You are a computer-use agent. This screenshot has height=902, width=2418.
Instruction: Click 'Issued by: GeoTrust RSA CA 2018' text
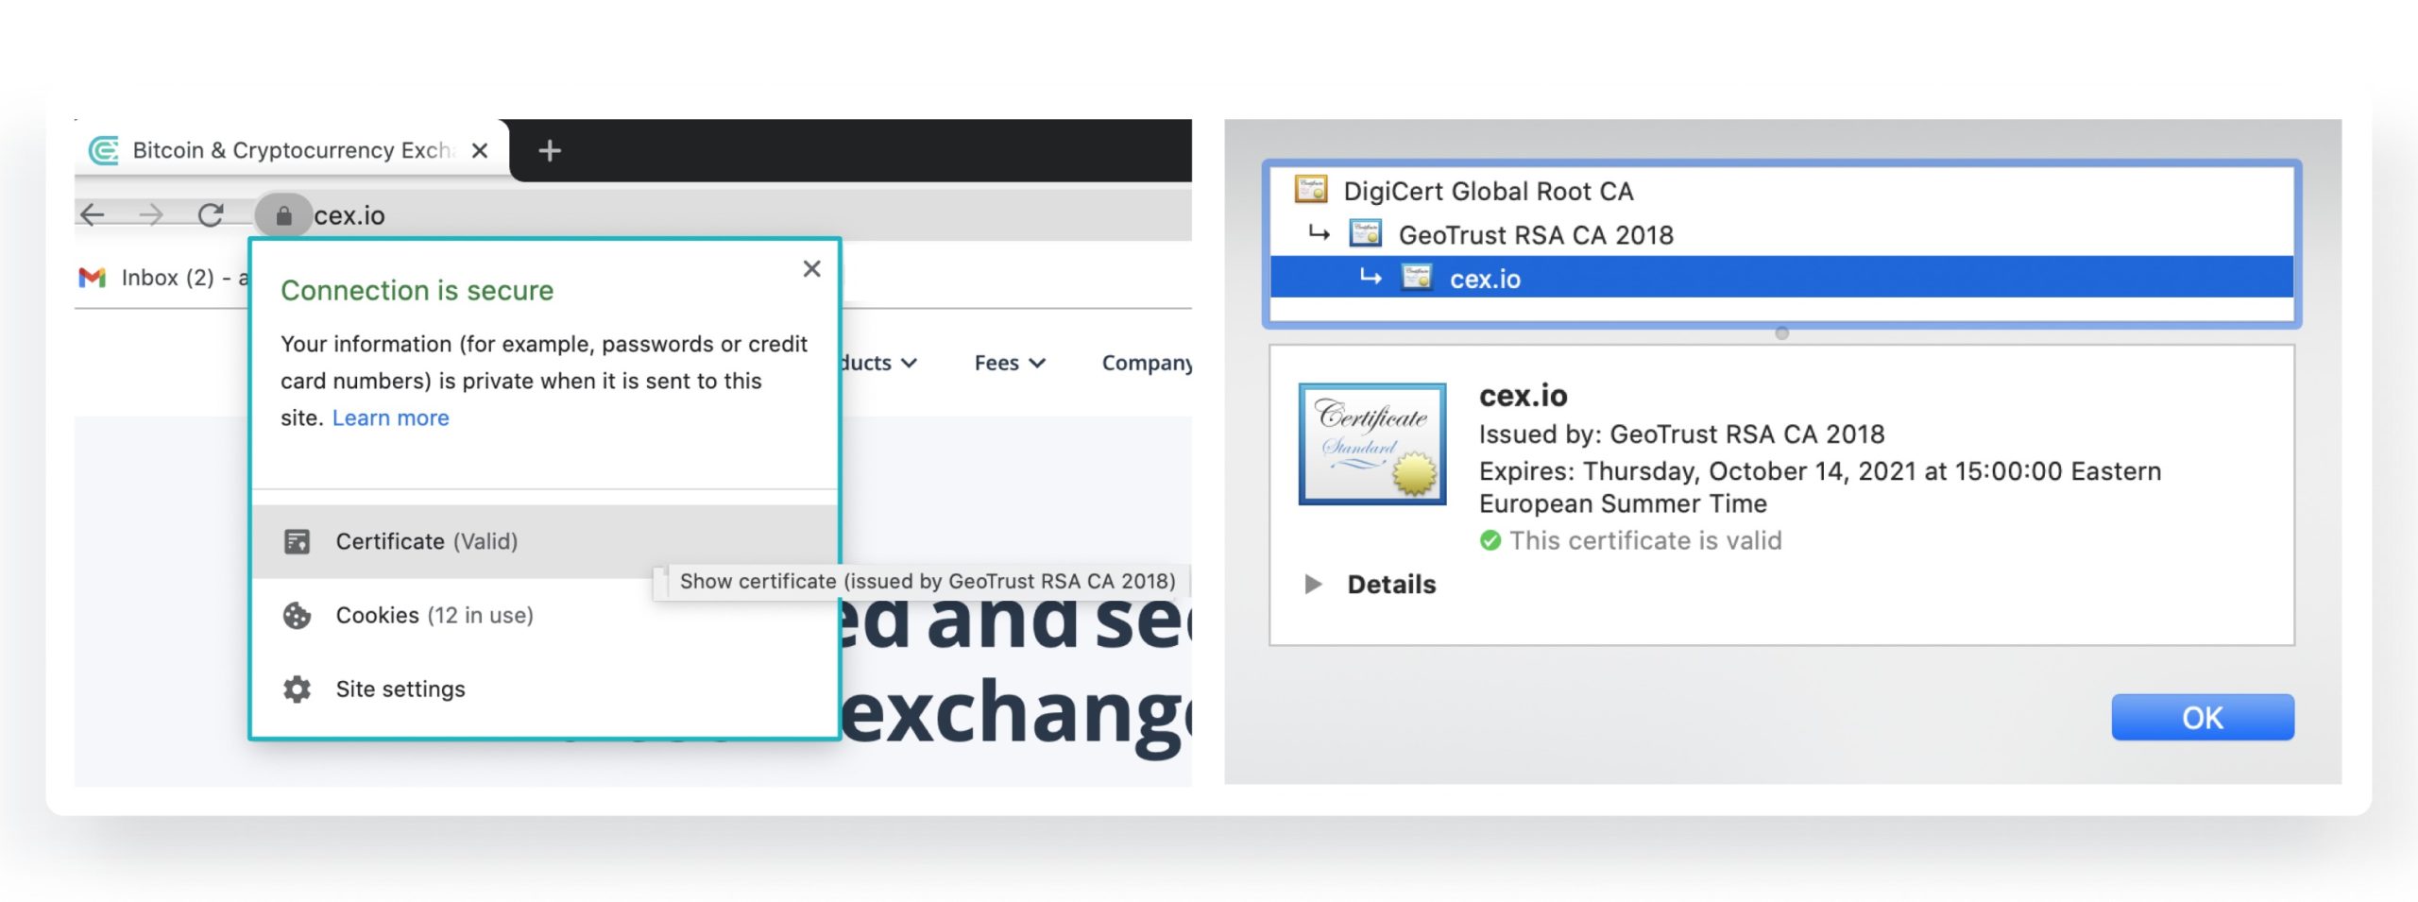pos(1681,434)
